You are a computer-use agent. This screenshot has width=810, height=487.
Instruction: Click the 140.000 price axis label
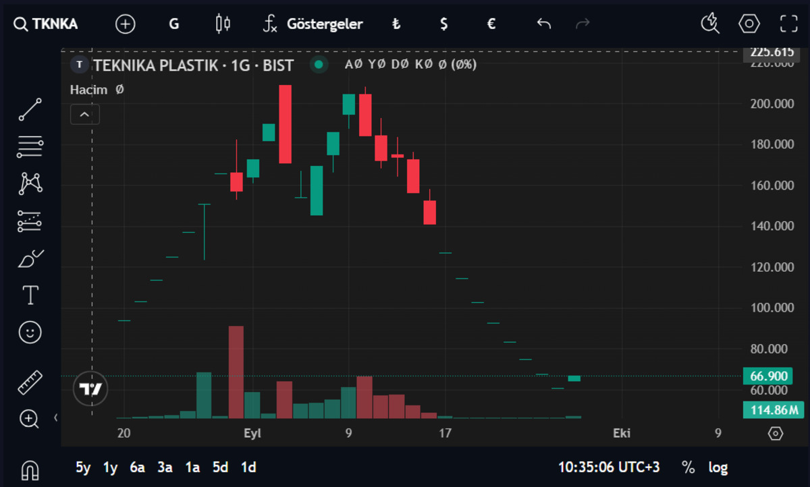click(x=772, y=227)
